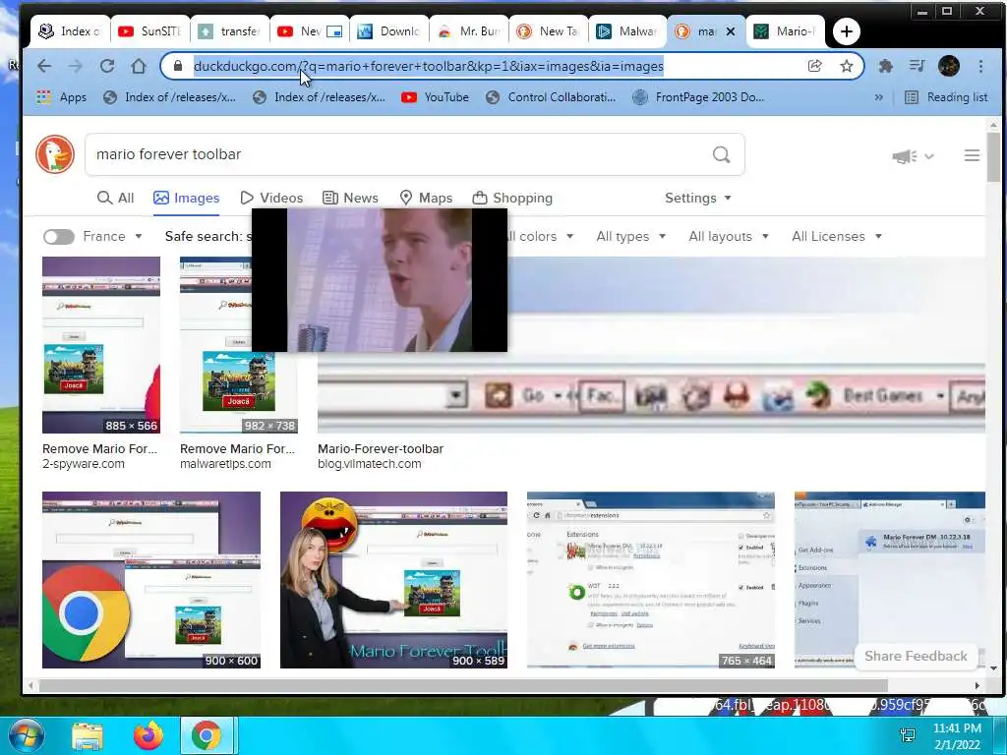Open the All types filter

[x=630, y=236]
